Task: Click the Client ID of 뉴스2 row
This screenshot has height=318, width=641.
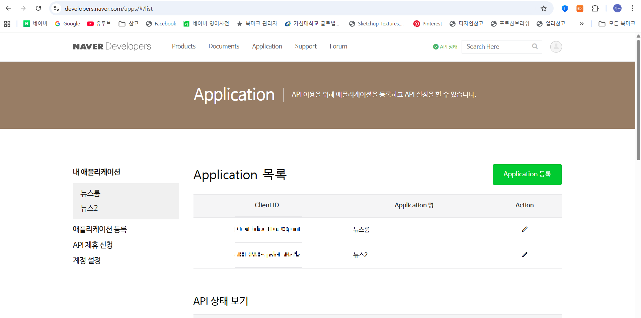Action: coord(267,254)
